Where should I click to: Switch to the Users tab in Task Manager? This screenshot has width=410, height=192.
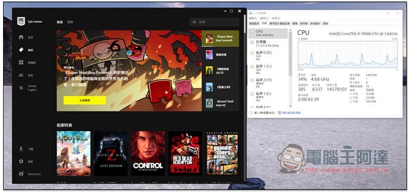304,24
